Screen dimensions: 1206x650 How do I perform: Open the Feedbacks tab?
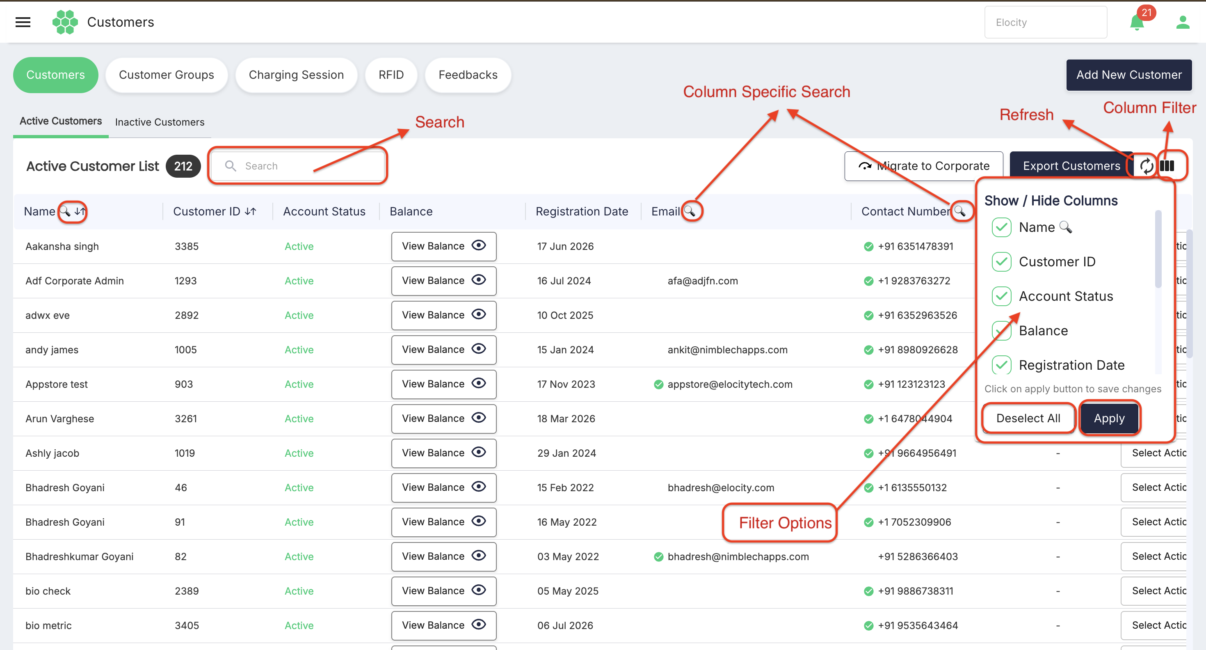tap(468, 75)
